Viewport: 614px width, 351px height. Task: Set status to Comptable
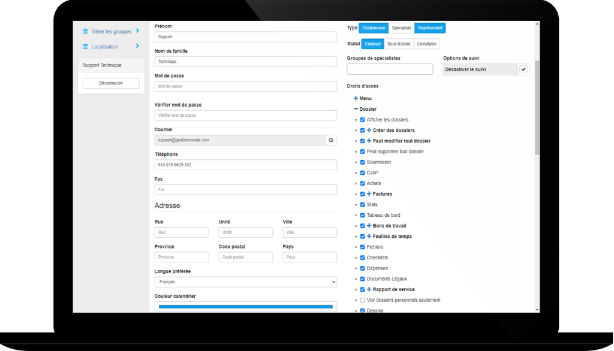click(x=426, y=44)
